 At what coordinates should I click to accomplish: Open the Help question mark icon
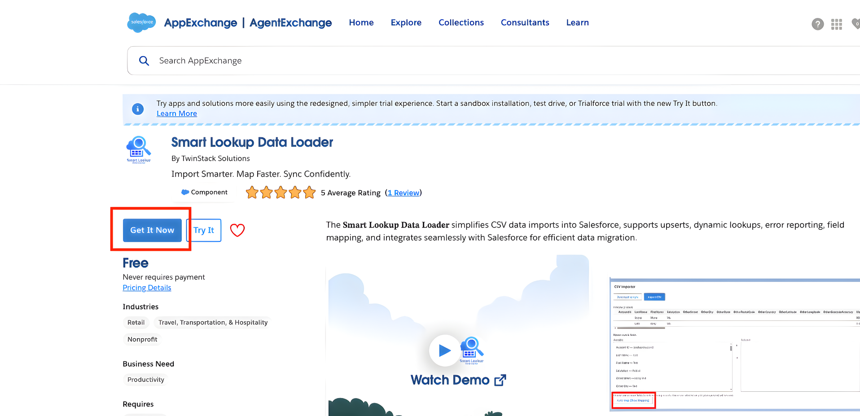pos(817,24)
